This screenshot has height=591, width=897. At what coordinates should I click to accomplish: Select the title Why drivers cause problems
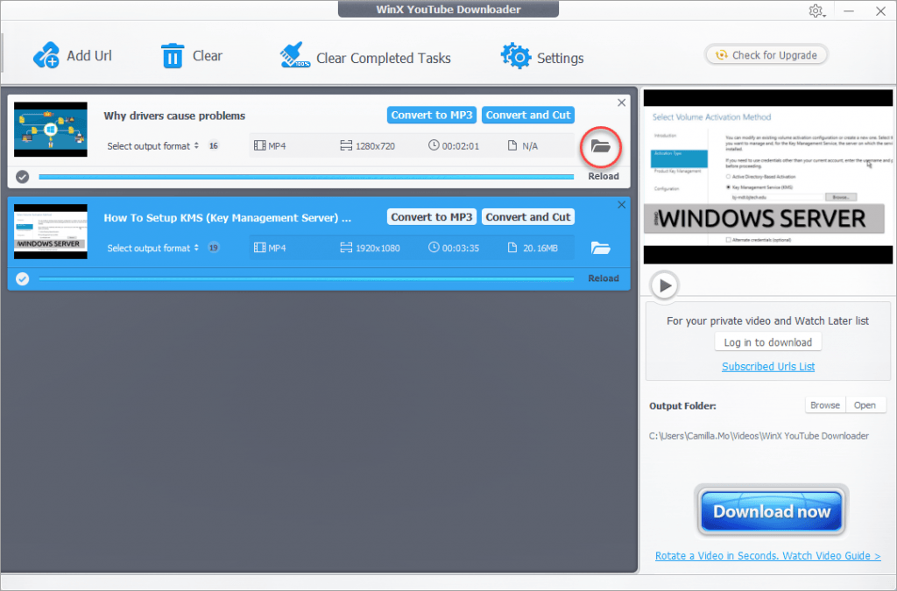(174, 116)
